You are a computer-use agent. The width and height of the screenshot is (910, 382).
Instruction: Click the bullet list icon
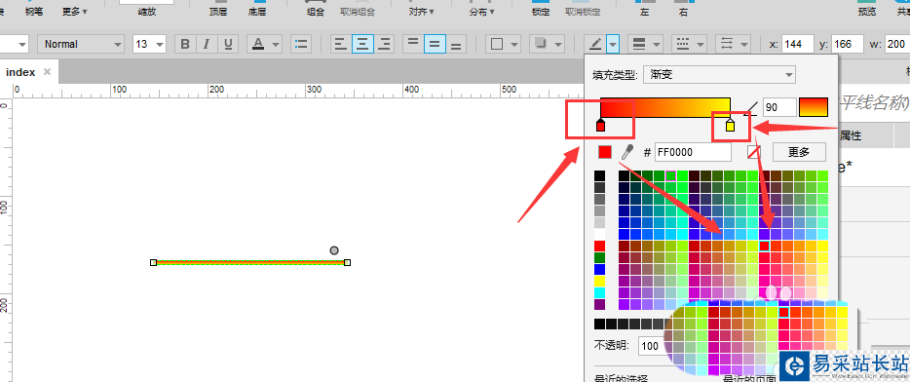click(301, 44)
